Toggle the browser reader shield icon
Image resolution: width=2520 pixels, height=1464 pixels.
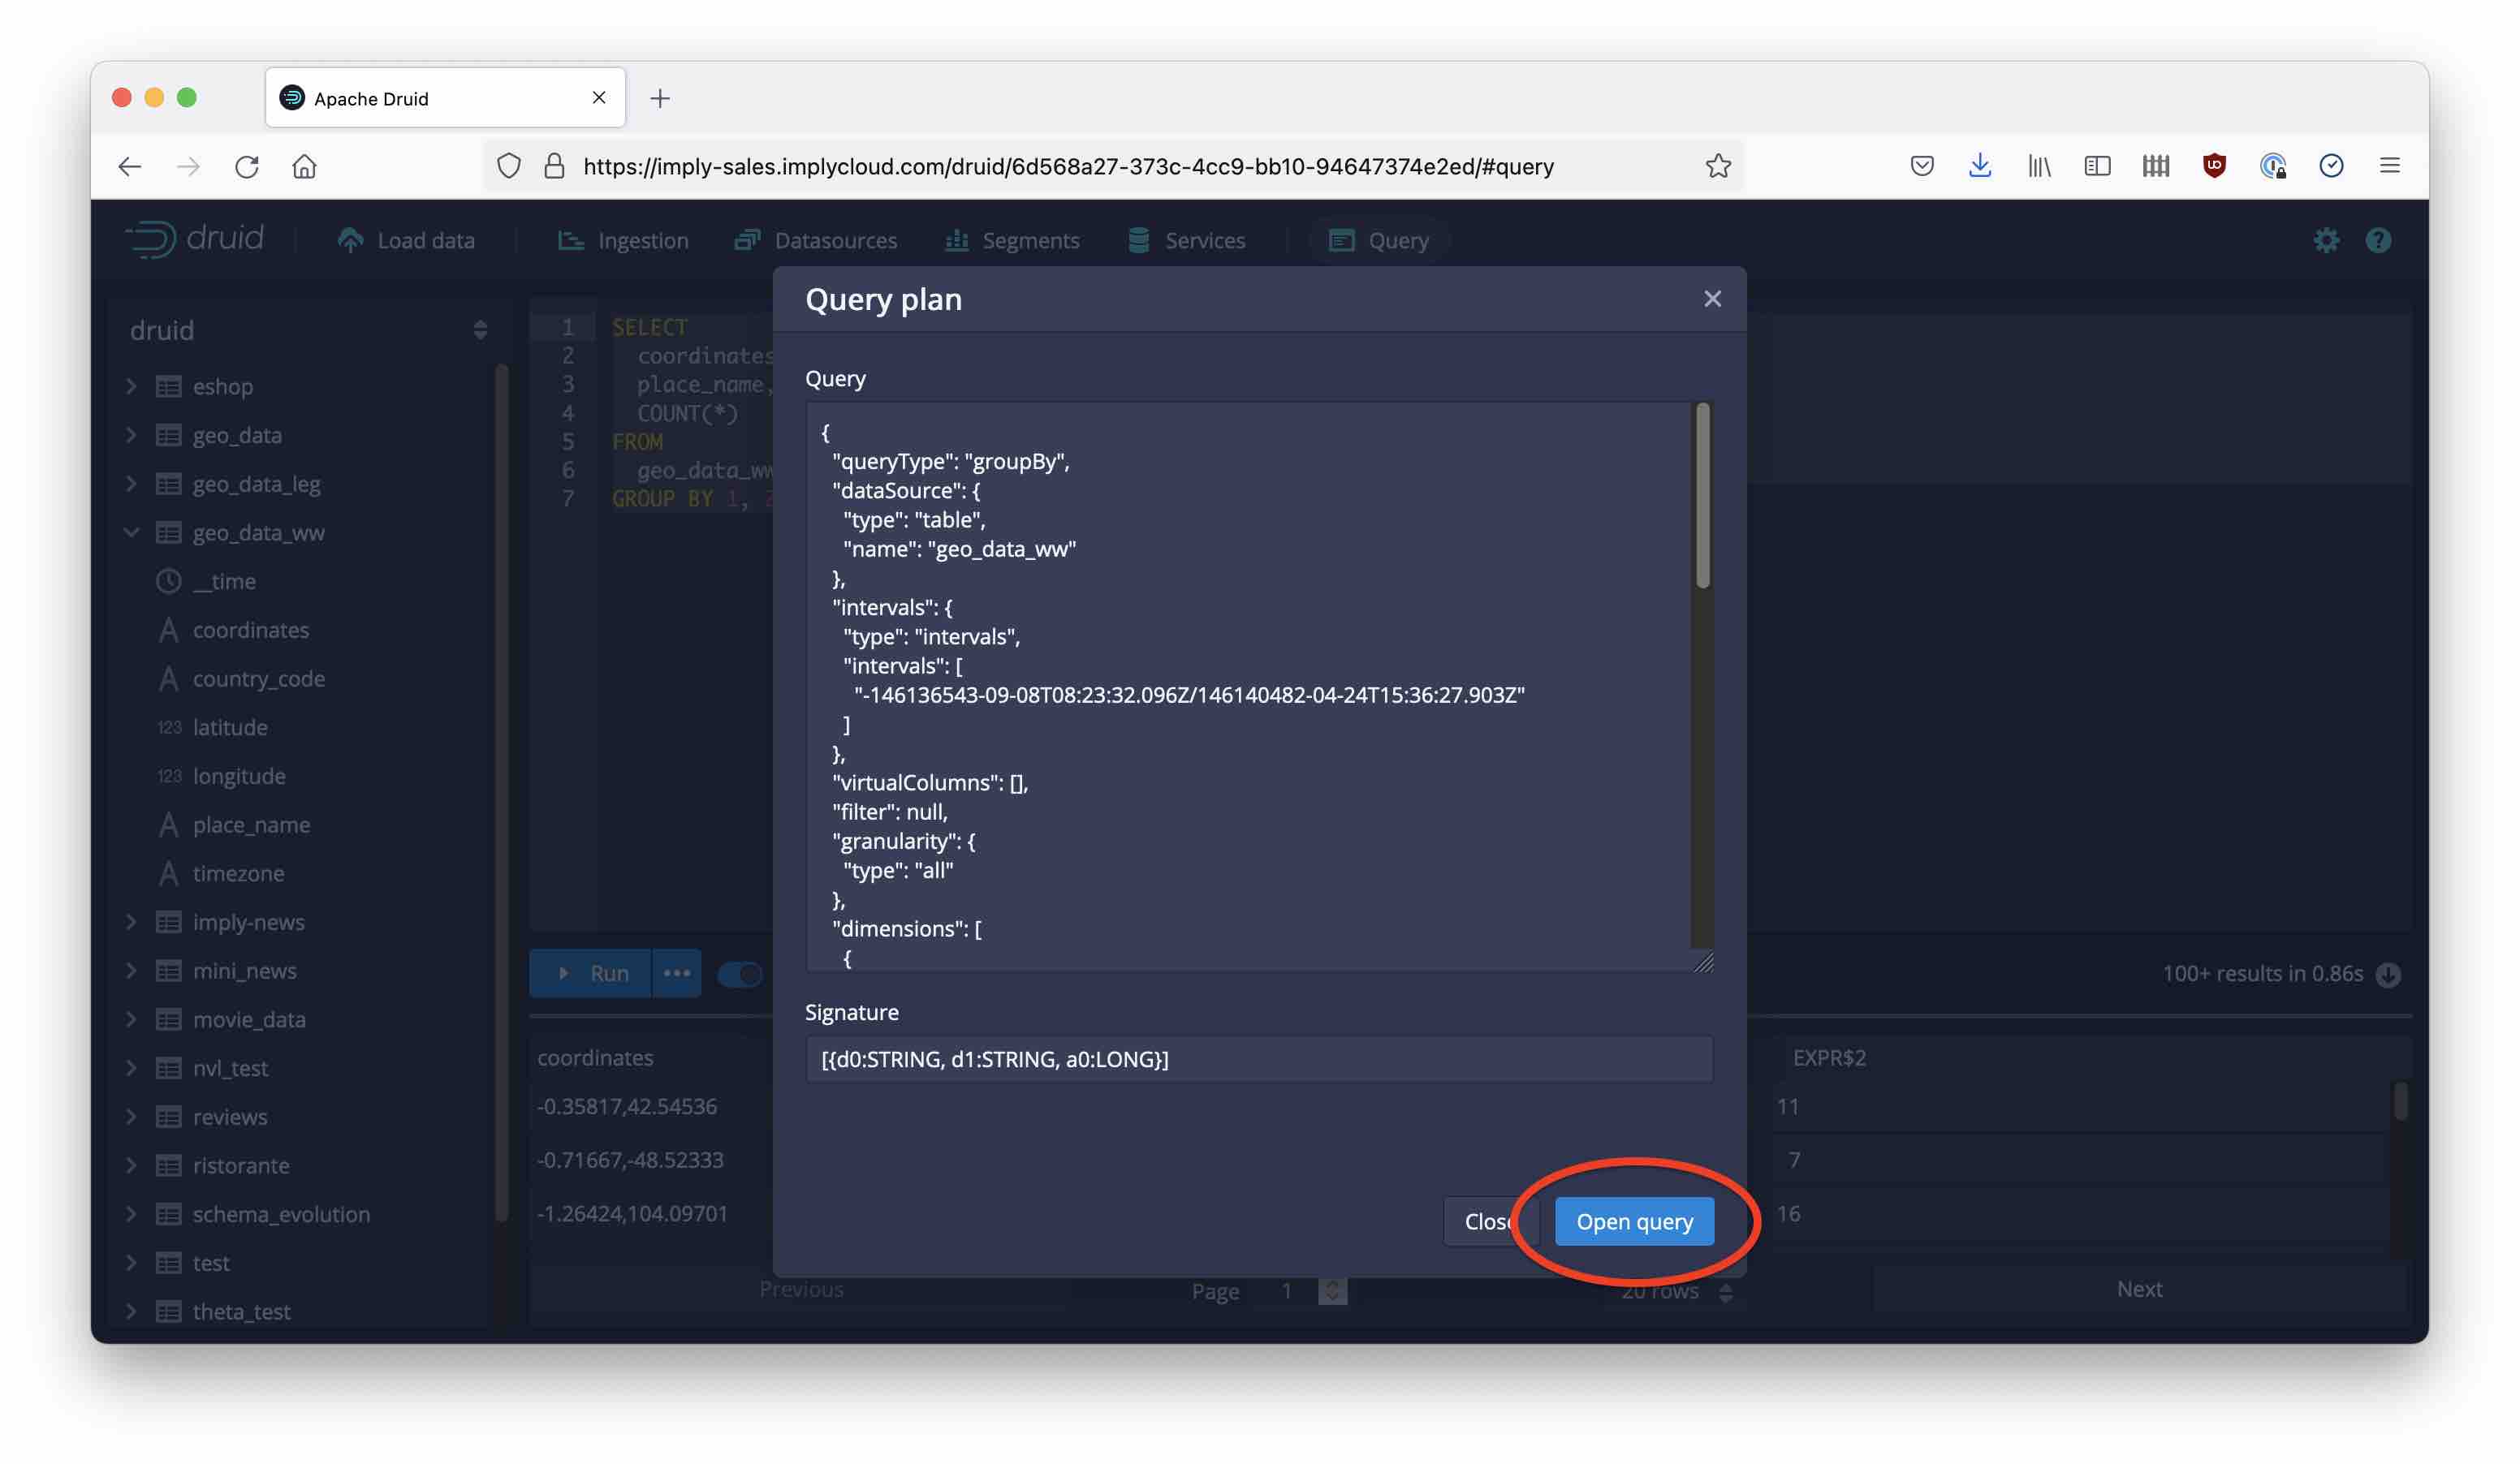pyautogui.click(x=509, y=166)
